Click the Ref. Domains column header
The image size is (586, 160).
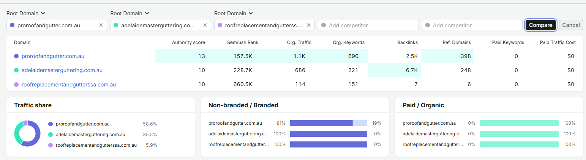click(x=457, y=42)
